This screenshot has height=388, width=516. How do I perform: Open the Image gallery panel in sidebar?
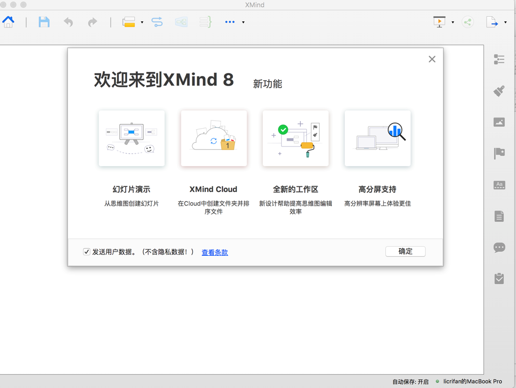[499, 122]
